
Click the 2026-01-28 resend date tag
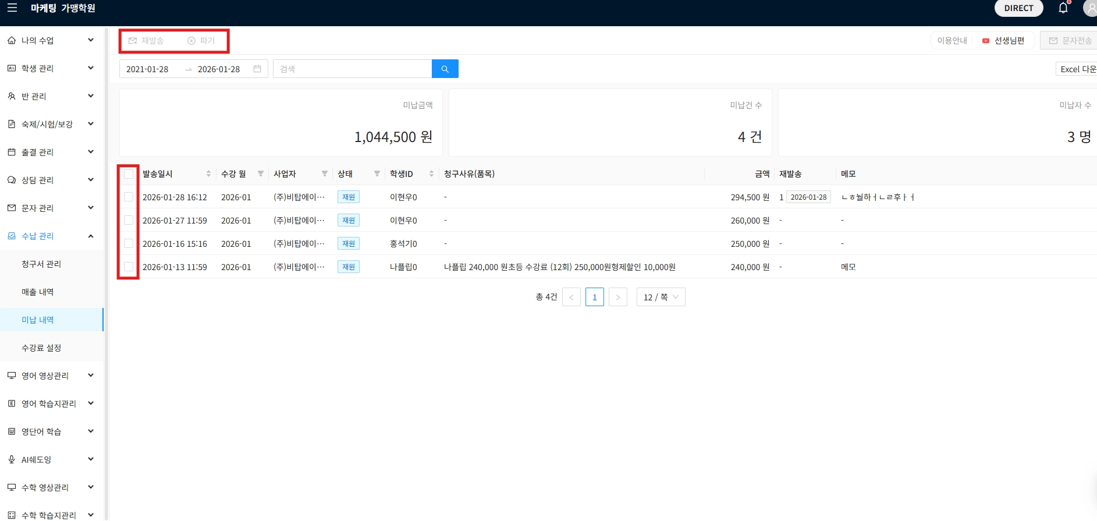(808, 197)
